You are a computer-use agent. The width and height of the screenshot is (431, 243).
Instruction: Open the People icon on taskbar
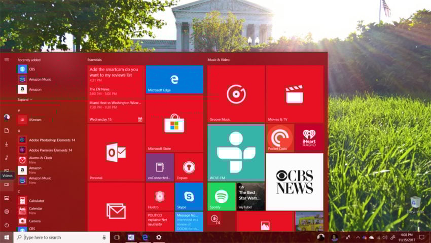[348, 237]
